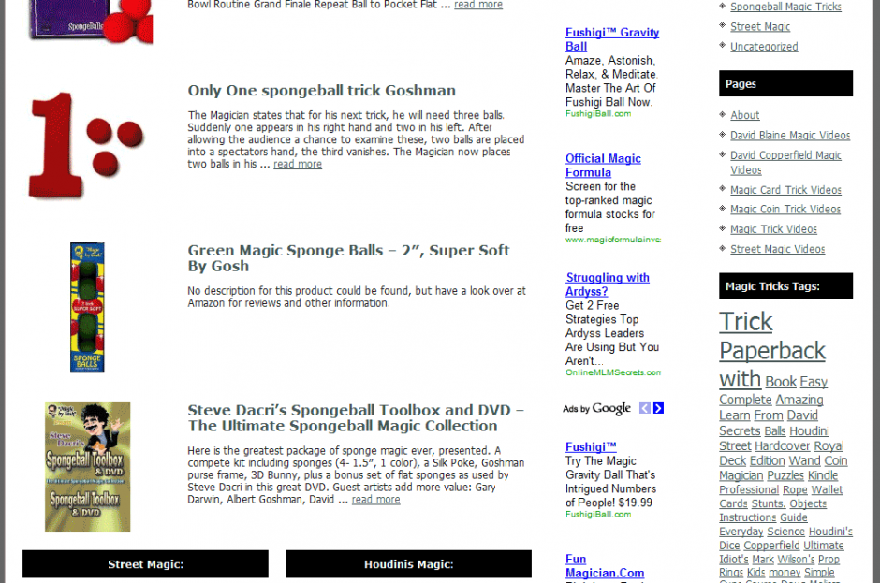Screen dimensions: 880x583
Task: Open David Blaine Magic Videos page
Action: [x=790, y=136]
